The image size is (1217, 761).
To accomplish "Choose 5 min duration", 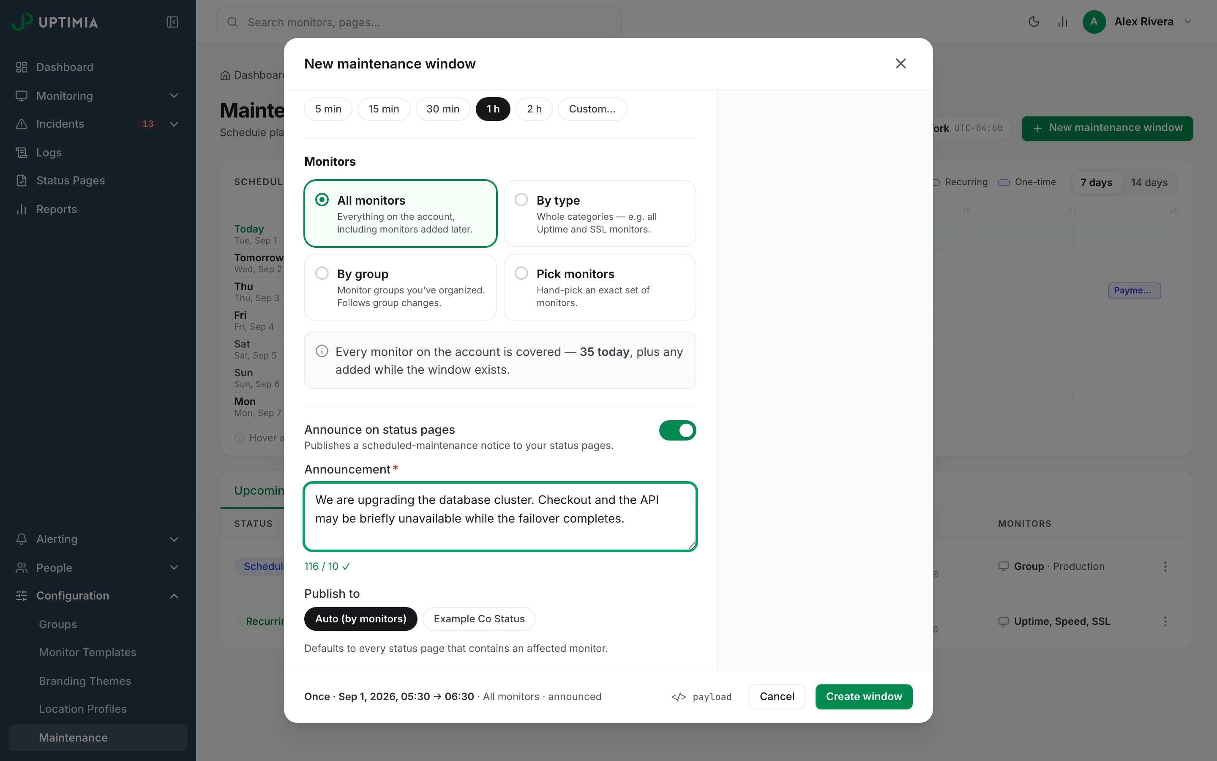I will (328, 109).
